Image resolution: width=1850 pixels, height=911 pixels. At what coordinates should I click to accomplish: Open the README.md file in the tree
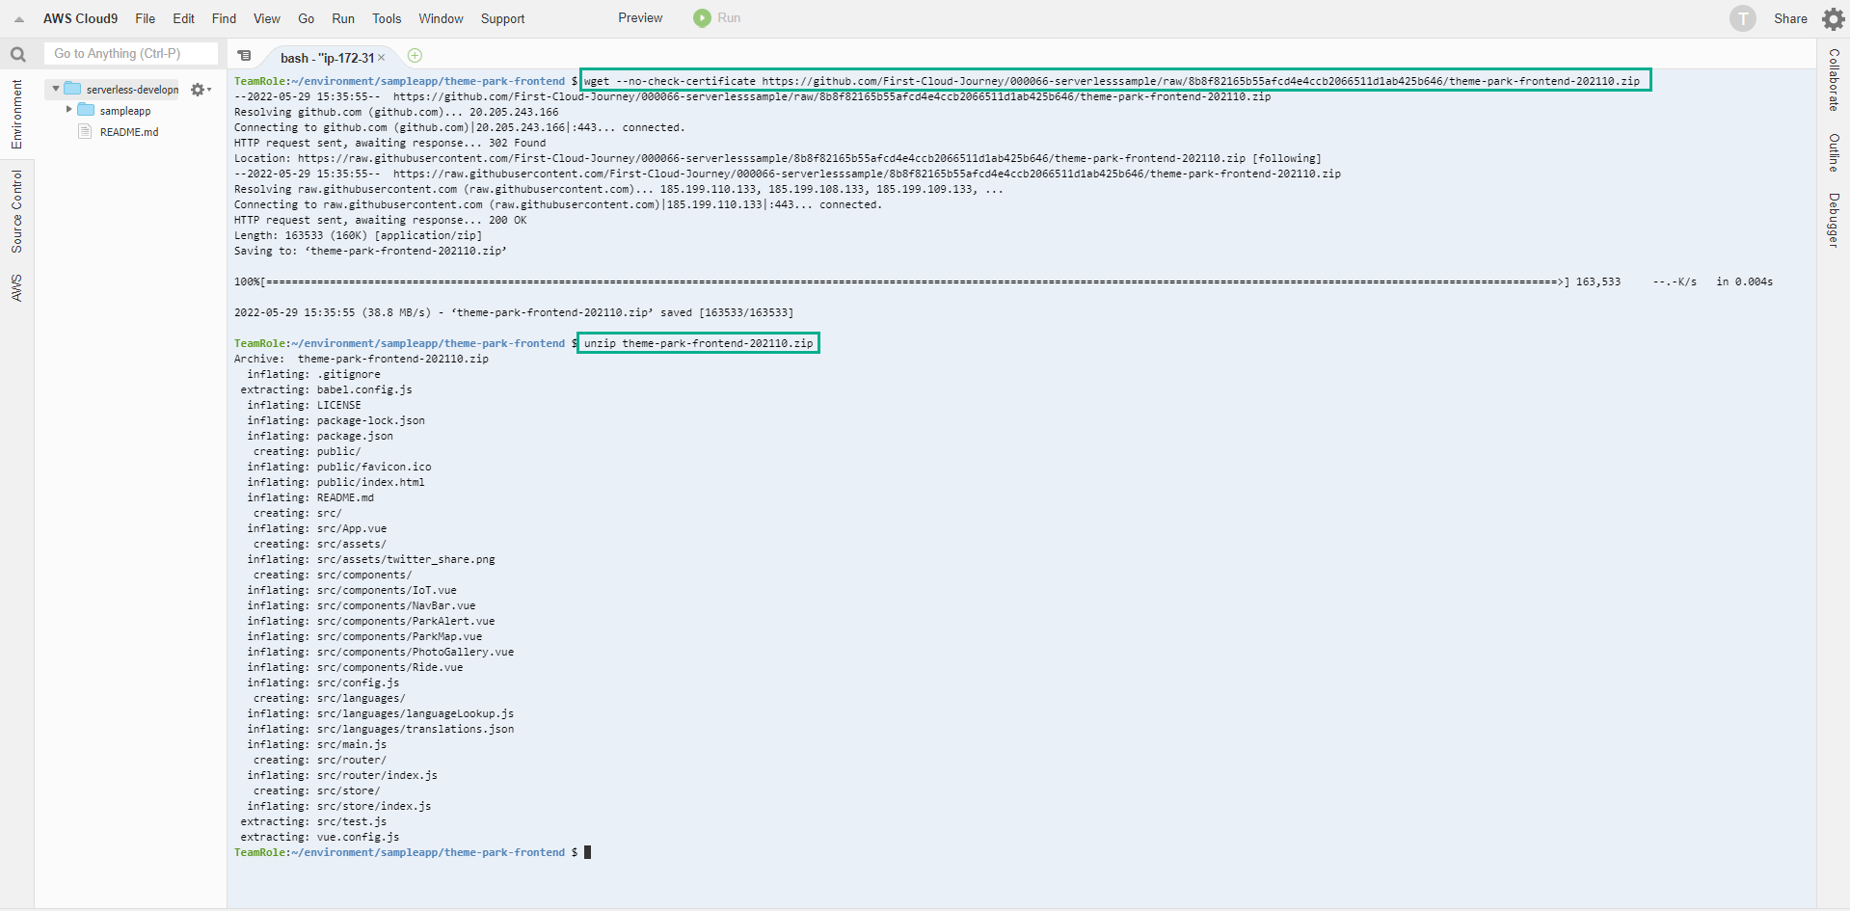point(129,132)
